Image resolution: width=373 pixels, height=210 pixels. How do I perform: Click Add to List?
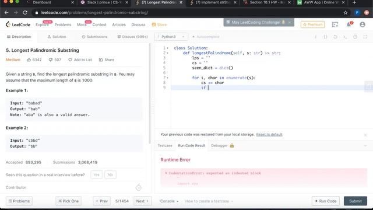(x=80, y=60)
